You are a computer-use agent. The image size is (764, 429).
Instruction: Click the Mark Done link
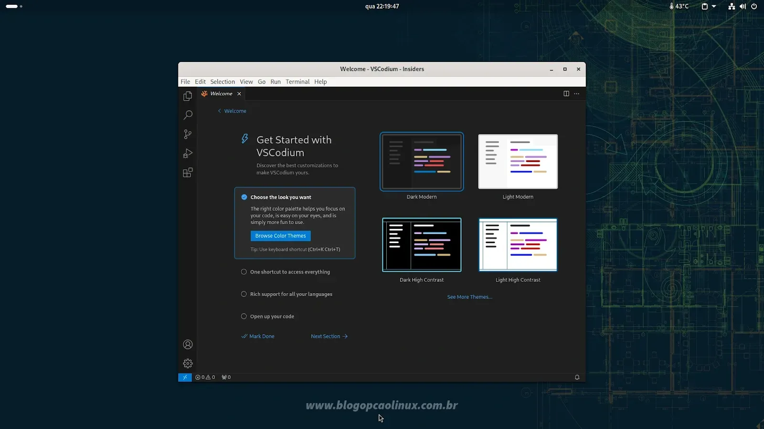[258, 337]
